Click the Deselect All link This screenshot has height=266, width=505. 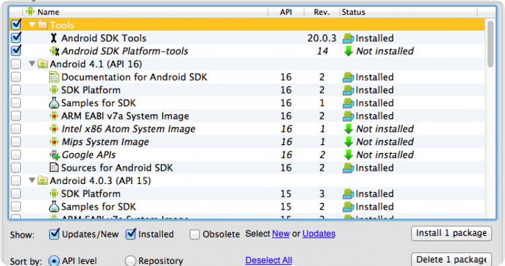click(x=269, y=260)
